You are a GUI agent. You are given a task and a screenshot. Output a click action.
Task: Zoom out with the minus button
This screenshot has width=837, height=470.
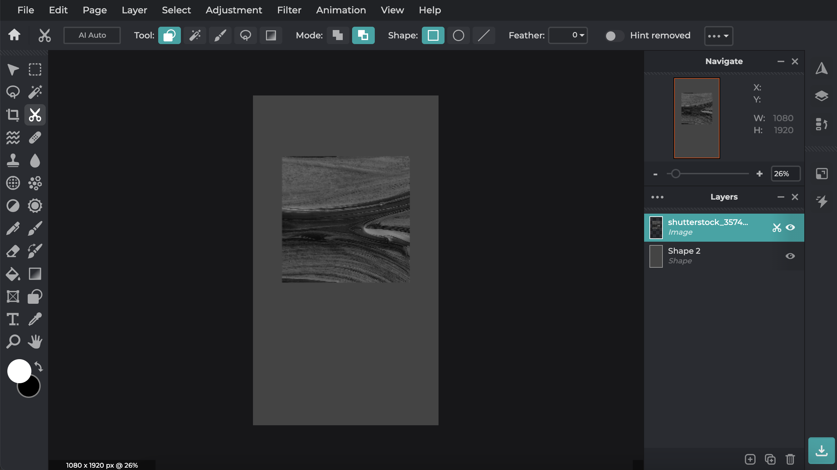coord(655,174)
